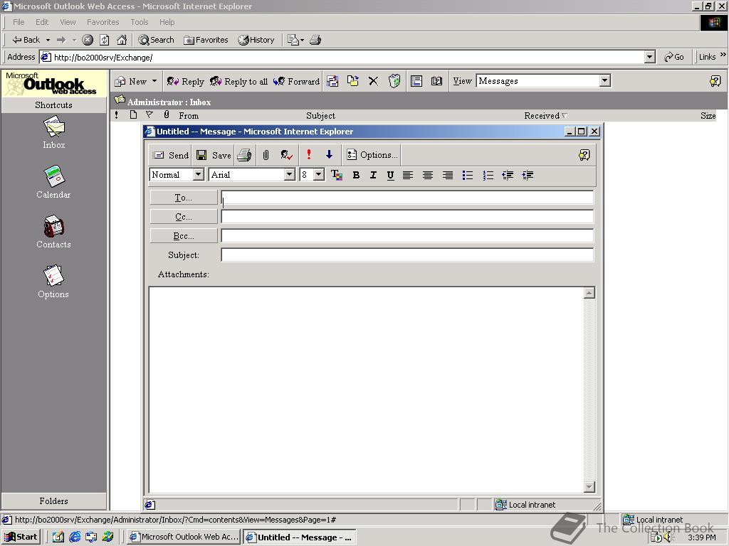Open the Tools menu
The height and width of the screenshot is (546, 729).
(139, 22)
